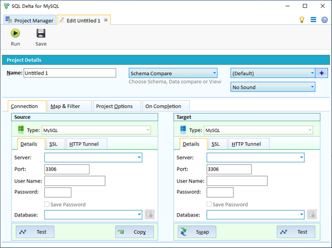
Task: Maximize the SQL Delta window
Action: 305,6
